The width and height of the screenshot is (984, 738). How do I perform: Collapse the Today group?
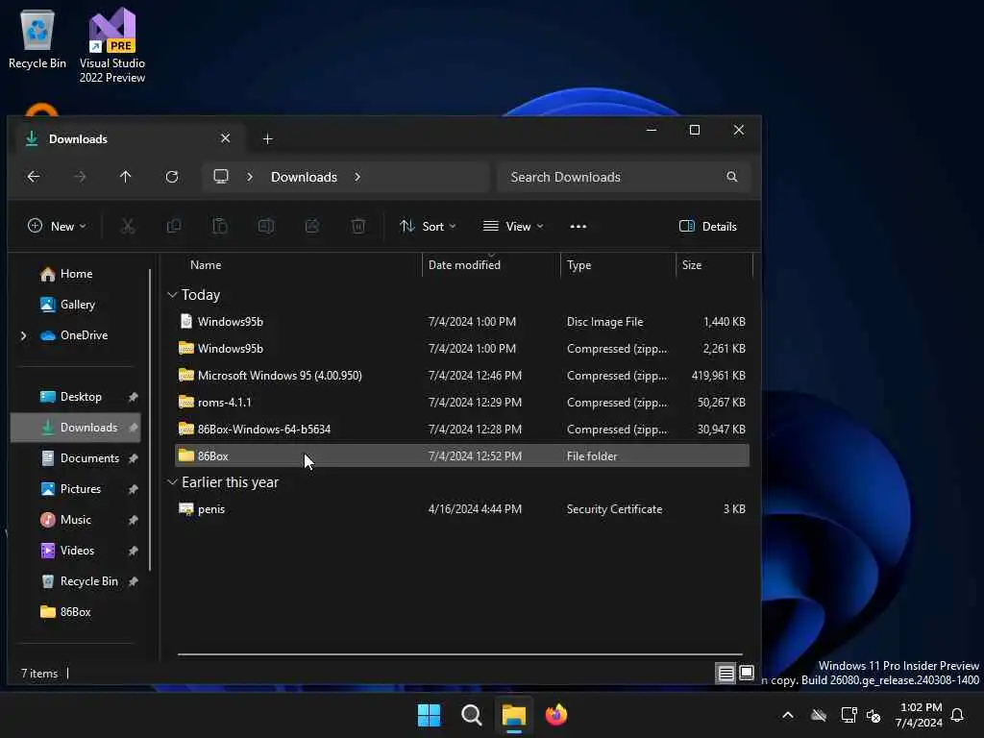pyautogui.click(x=173, y=295)
